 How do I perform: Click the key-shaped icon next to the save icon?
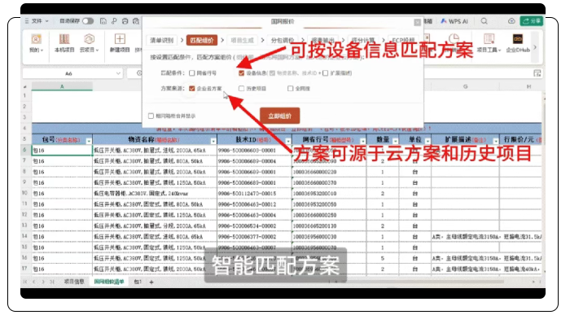114,21
